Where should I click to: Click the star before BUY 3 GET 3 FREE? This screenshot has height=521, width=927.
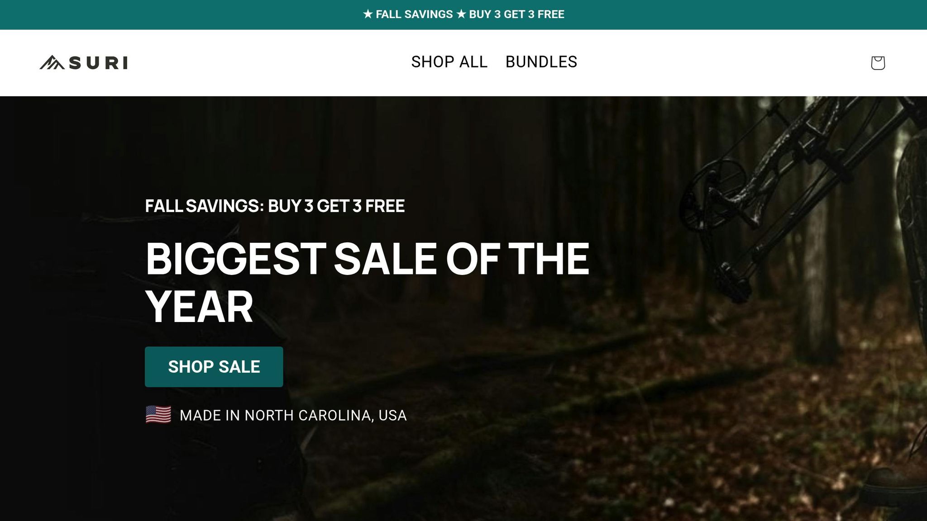coord(461,14)
